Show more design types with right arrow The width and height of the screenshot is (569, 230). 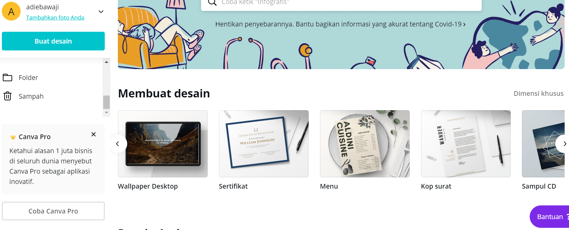(x=564, y=144)
